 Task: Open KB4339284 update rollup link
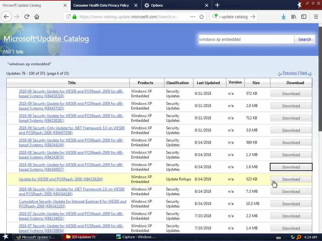pos(61,179)
